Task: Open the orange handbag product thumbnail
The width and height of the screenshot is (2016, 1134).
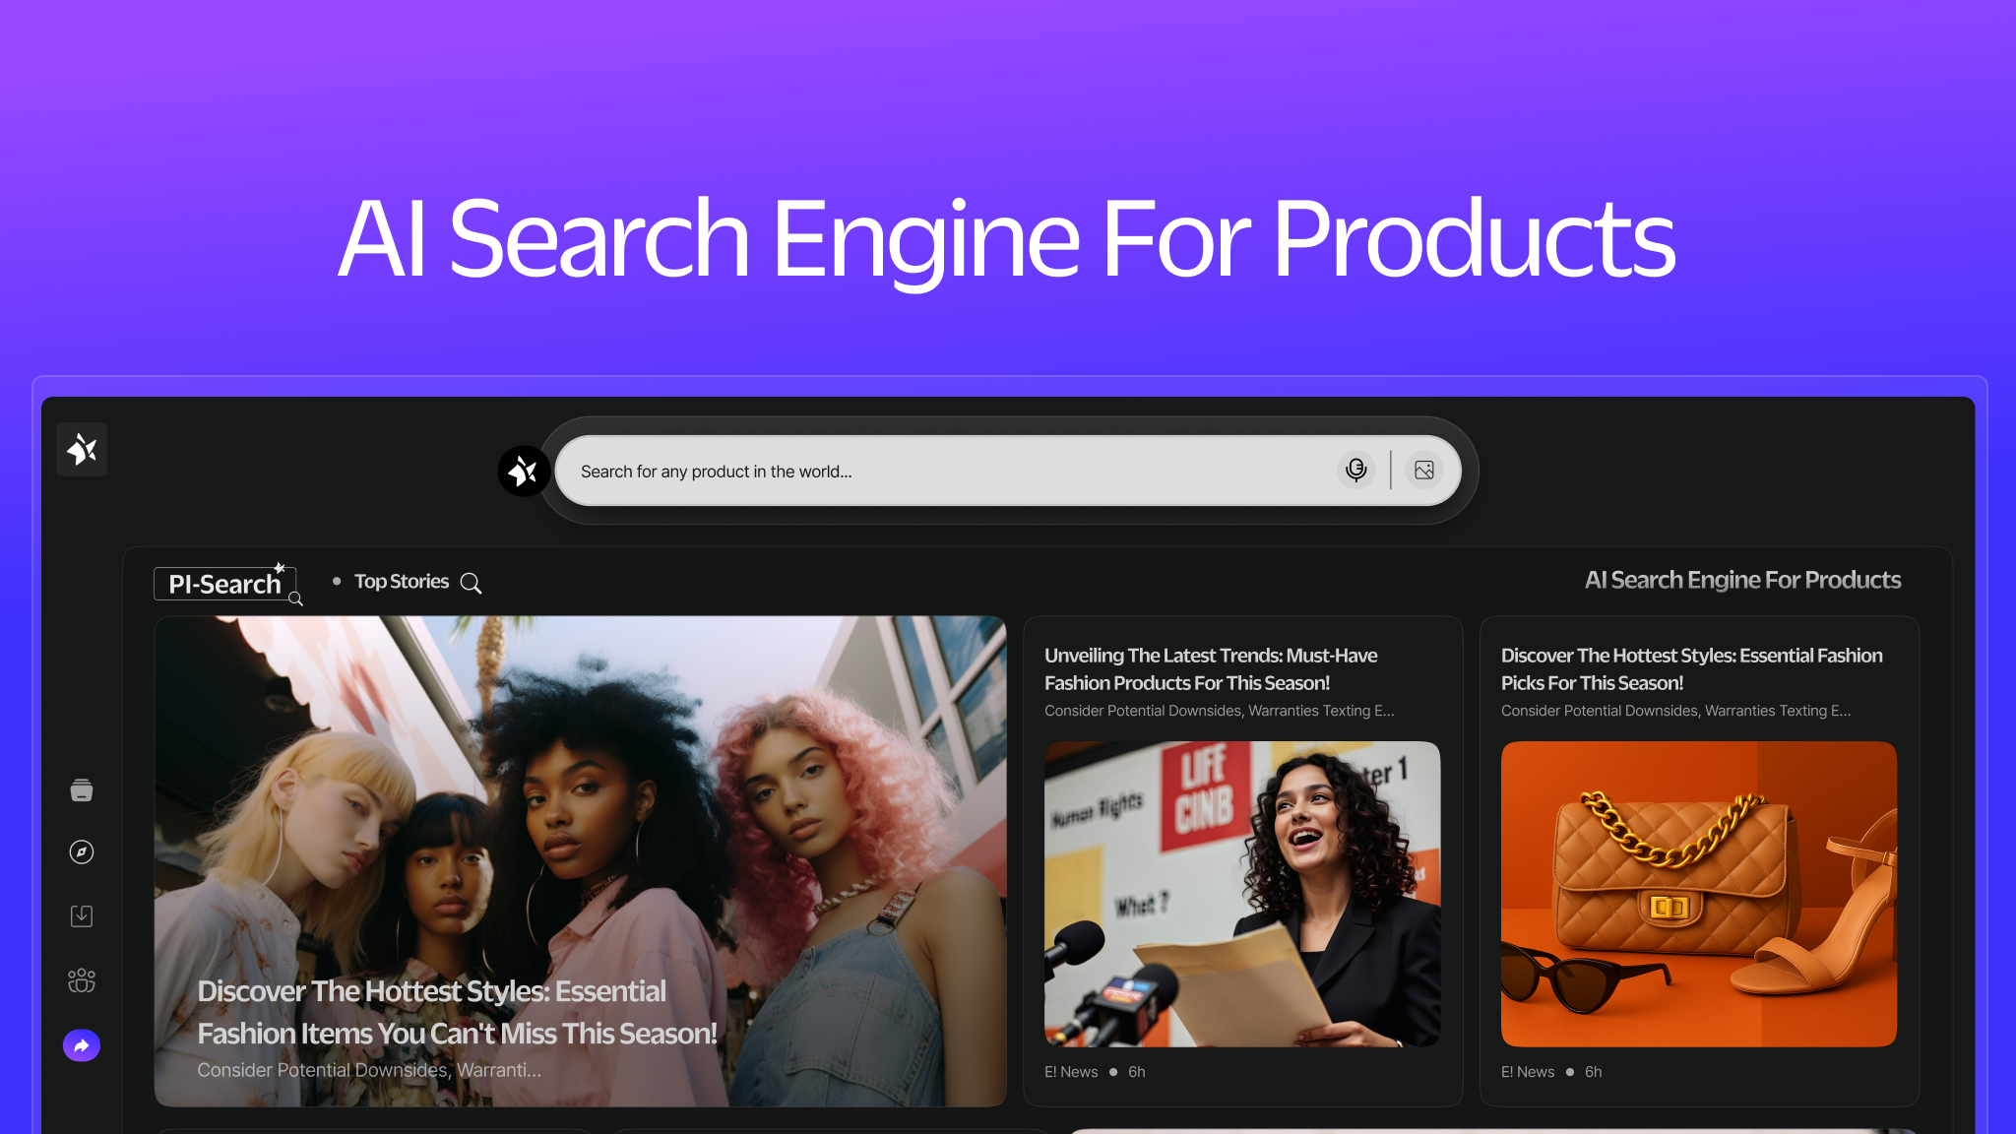Action: (x=1698, y=894)
